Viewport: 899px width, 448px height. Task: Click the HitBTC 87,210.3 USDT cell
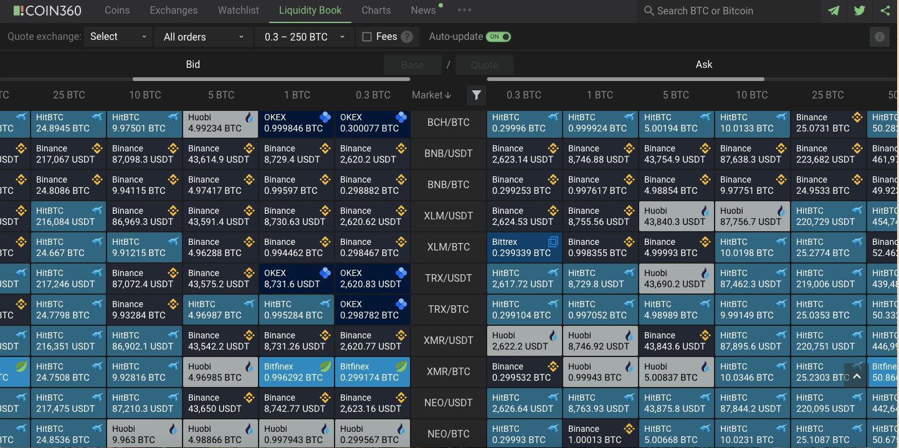145,403
